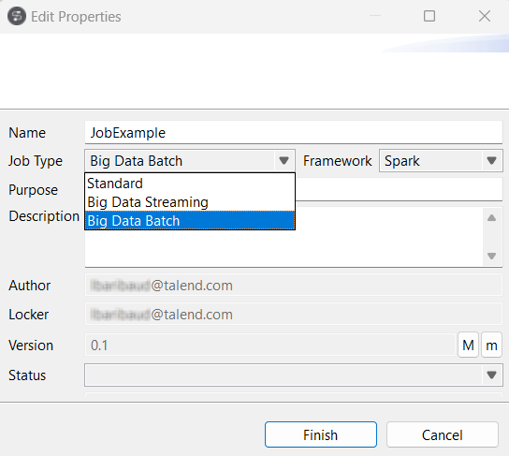The image size is (509, 456).
Task: Minimize the Edit Properties dialog
Action: (x=375, y=16)
